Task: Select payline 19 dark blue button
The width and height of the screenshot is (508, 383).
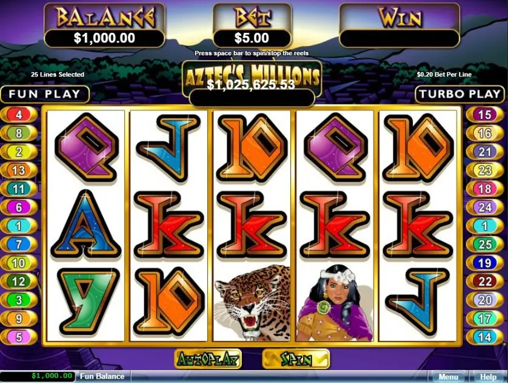Action: [485, 263]
